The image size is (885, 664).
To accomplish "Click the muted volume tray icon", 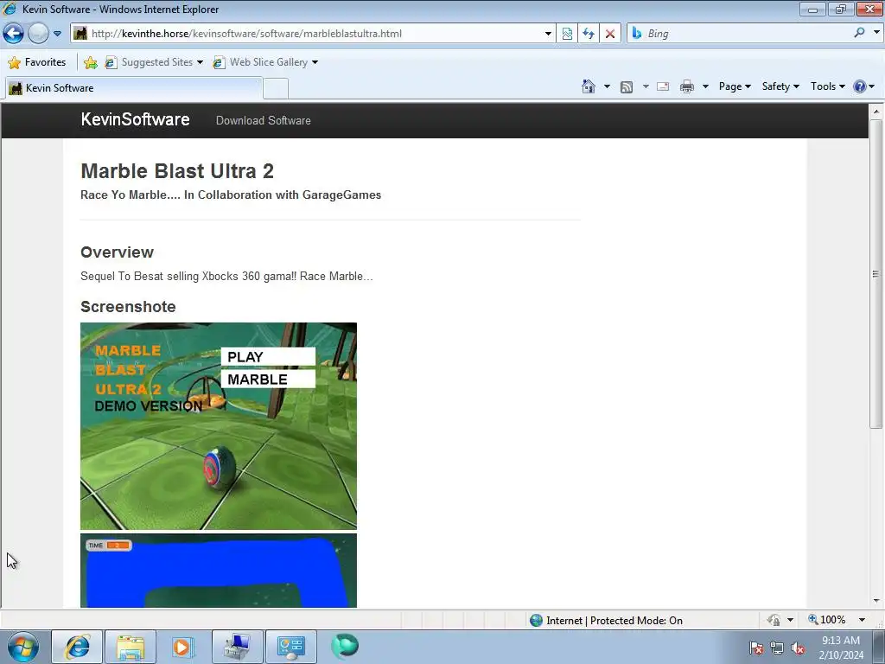I will pyautogui.click(x=798, y=648).
